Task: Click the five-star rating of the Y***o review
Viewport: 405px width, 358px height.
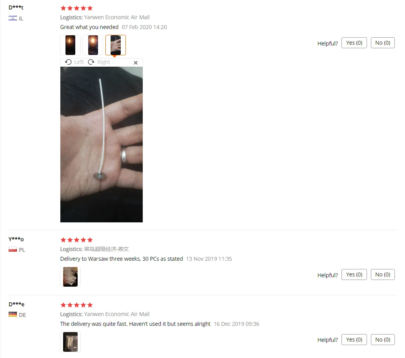Action: click(76, 240)
